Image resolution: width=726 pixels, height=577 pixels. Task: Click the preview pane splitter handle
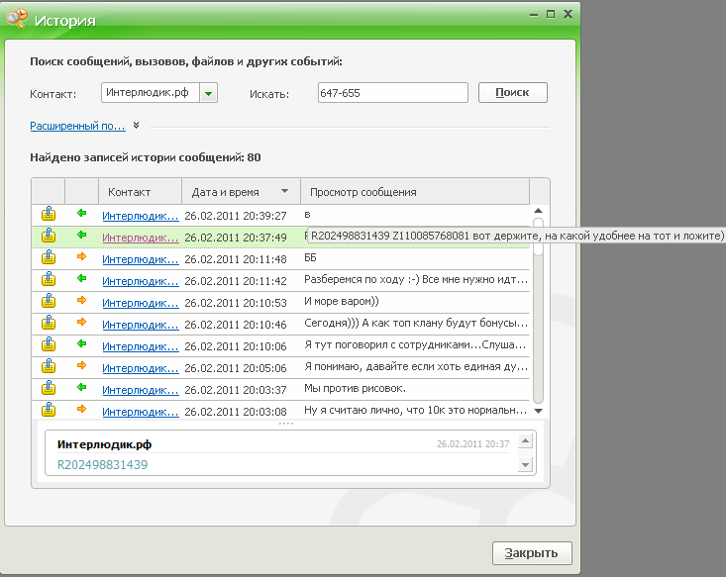point(285,424)
